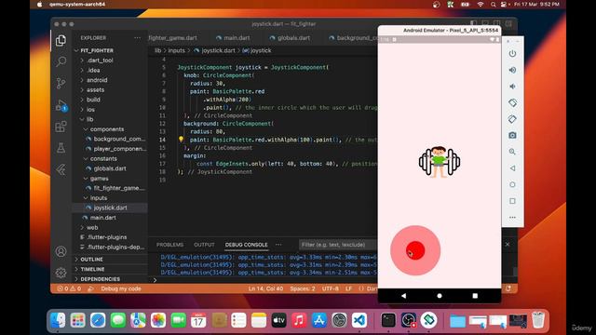Expand the assets folder
This screenshot has width=596, height=335.
tap(95, 89)
